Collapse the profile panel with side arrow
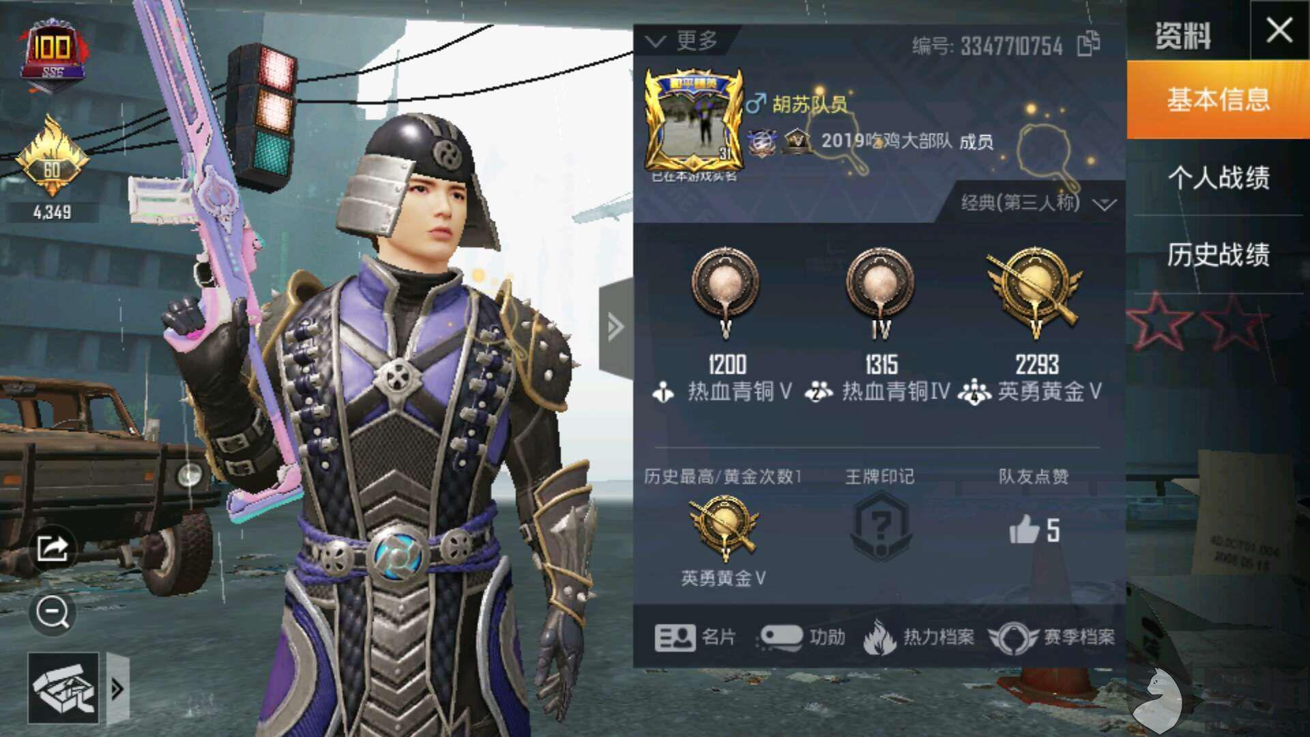 [615, 328]
